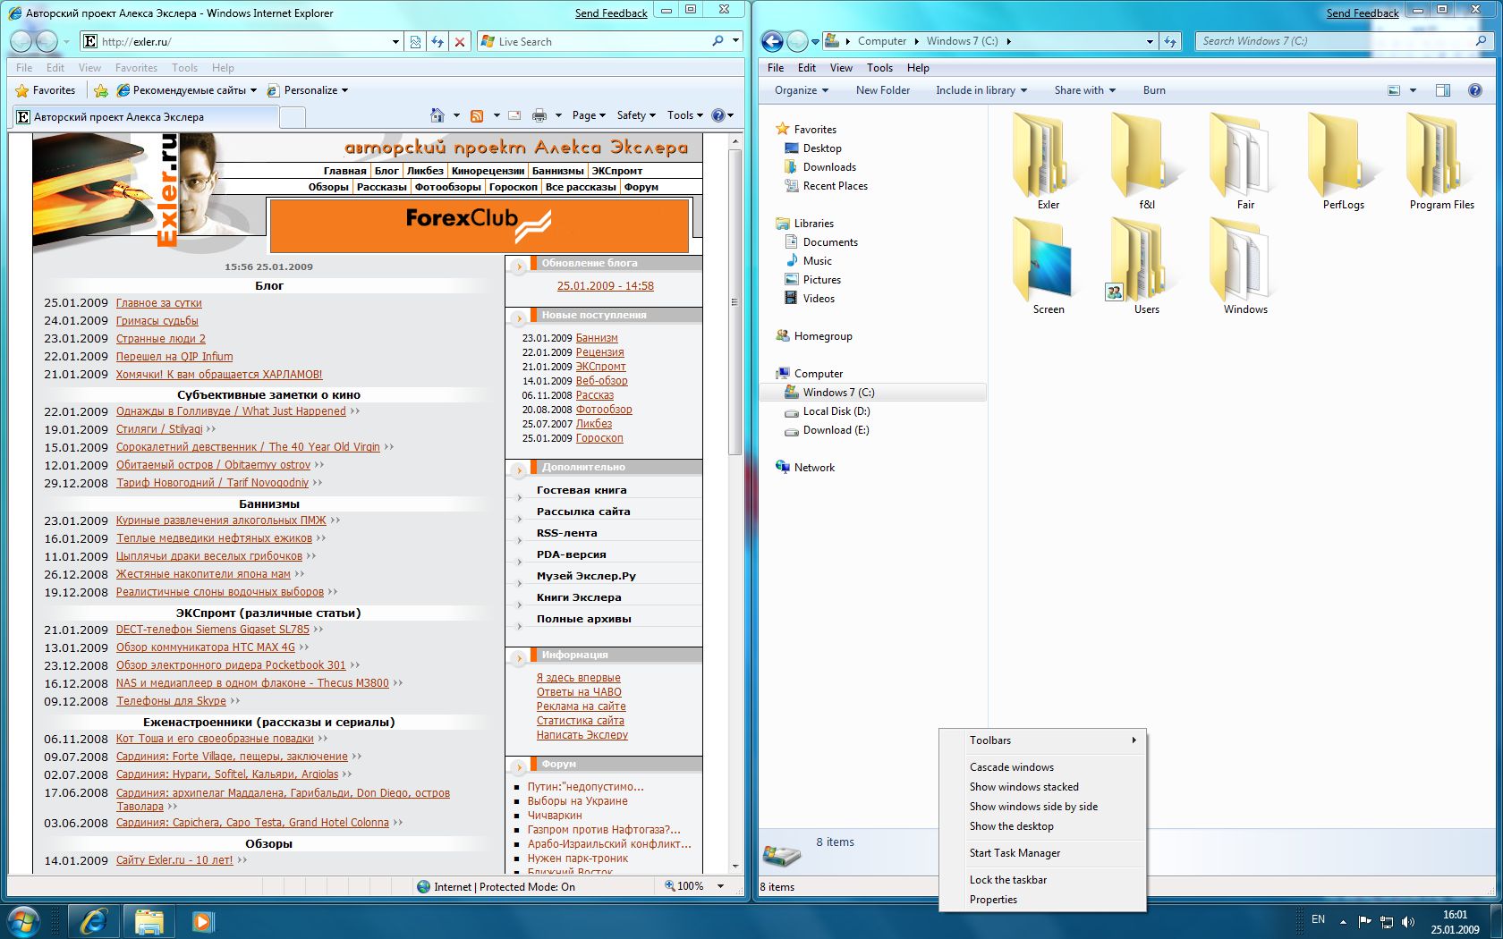Select Local Disk (D:) in navigation pane
The height and width of the screenshot is (939, 1503).
(836, 411)
